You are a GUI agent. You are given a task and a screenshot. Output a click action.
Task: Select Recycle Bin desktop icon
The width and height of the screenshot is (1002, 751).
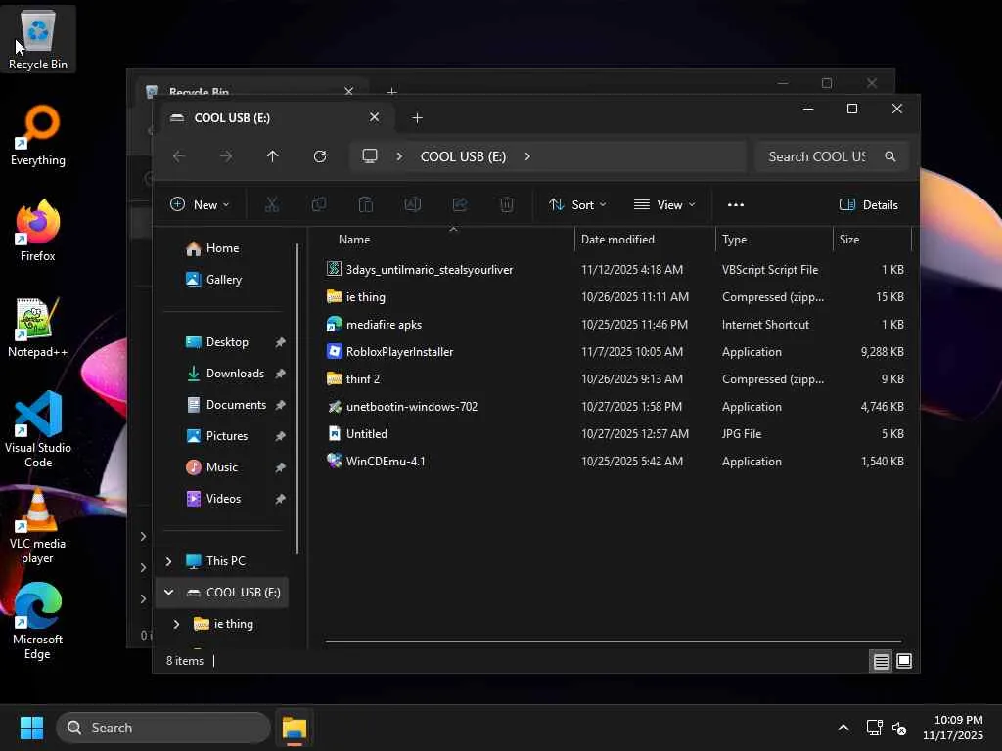[x=38, y=39]
